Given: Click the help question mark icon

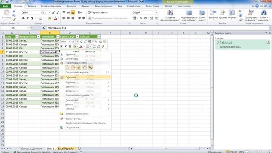Looking at the screenshot, I should [x=257, y=6].
